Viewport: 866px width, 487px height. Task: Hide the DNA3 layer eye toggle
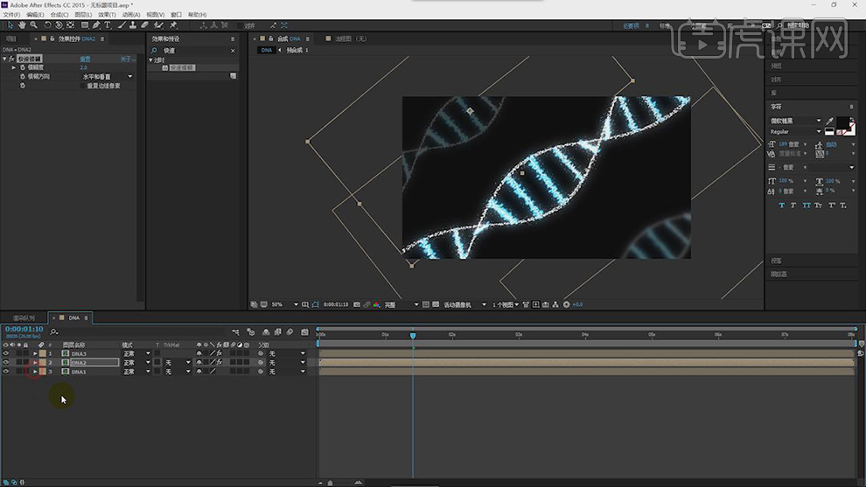(x=6, y=353)
